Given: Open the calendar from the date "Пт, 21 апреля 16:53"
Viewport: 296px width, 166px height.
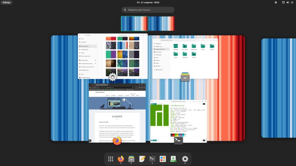Looking at the screenshot, I should (148, 3).
